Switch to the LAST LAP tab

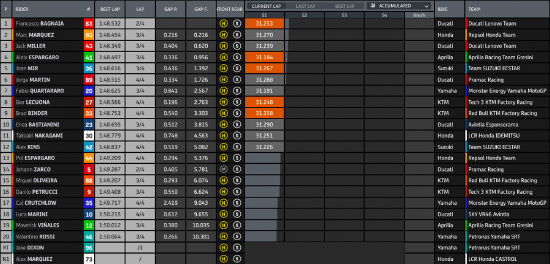[304, 6]
